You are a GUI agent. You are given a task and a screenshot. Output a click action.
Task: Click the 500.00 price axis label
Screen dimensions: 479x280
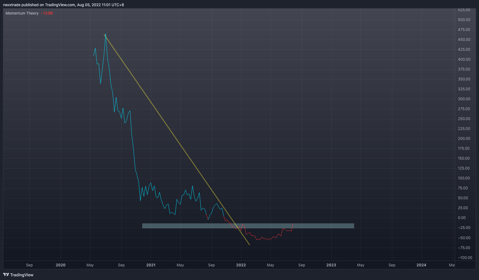pyautogui.click(x=464, y=20)
